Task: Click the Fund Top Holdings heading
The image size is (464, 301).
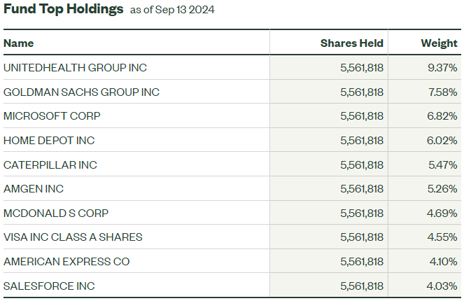Action: tap(63, 10)
